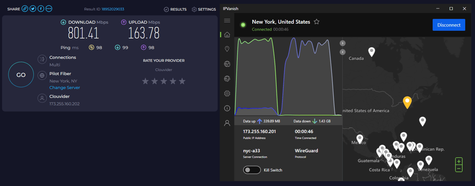Viewport: 475px width, 186px height.
Task: Open IPVanish hamburger menu
Action: point(227,20)
